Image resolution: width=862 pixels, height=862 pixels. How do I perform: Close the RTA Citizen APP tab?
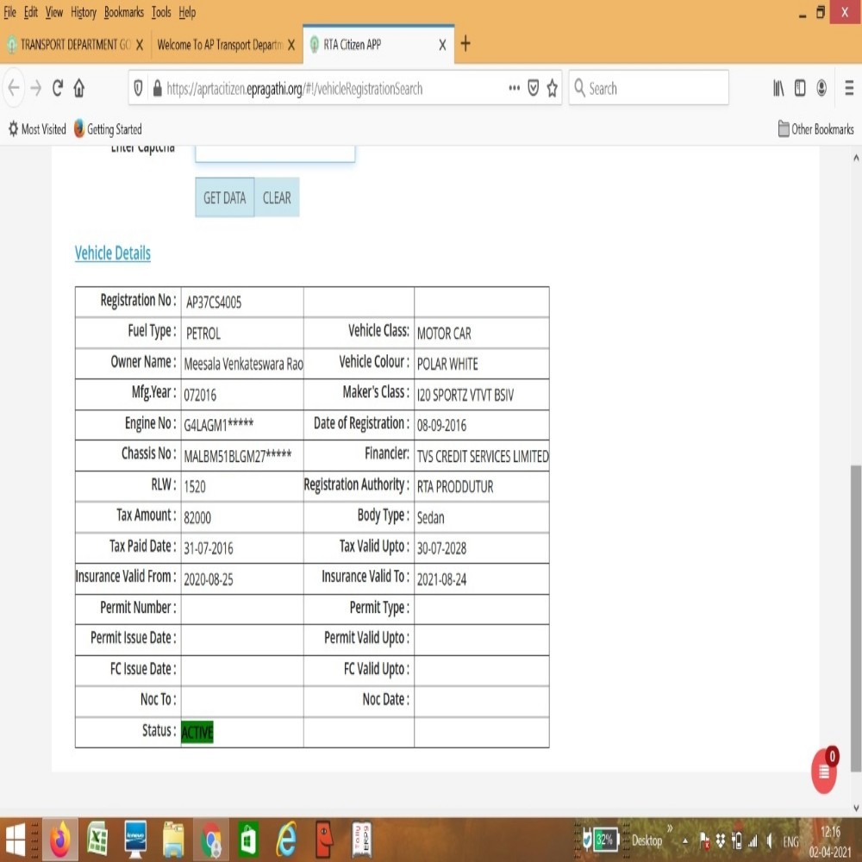pyautogui.click(x=442, y=45)
